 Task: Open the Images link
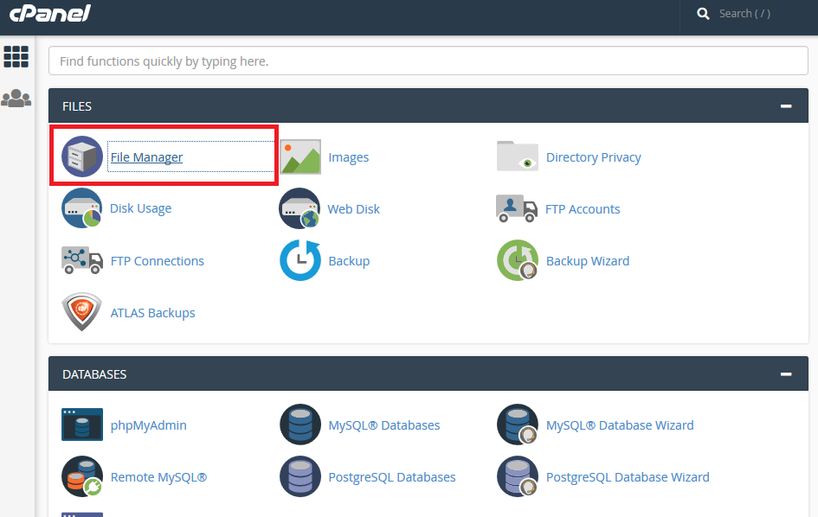(x=349, y=156)
